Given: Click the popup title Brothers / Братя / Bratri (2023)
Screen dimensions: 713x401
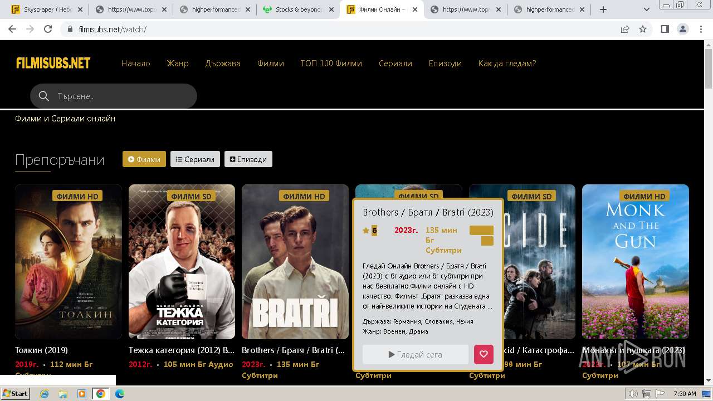Looking at the screenshot, I should [428, 213].
